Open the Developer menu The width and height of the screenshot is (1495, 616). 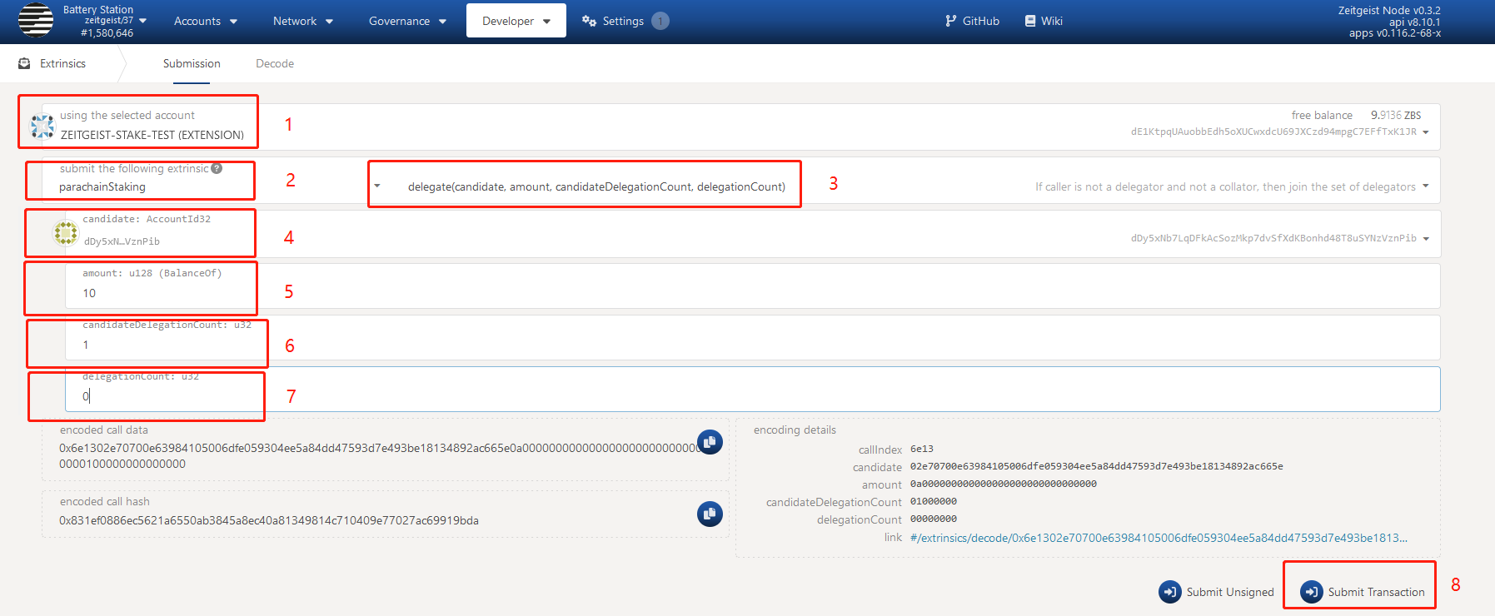516,21
